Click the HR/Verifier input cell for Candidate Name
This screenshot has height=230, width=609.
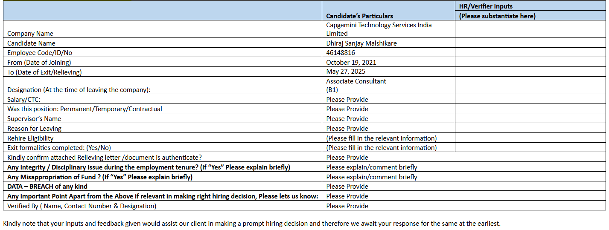(x=530, y=43)
